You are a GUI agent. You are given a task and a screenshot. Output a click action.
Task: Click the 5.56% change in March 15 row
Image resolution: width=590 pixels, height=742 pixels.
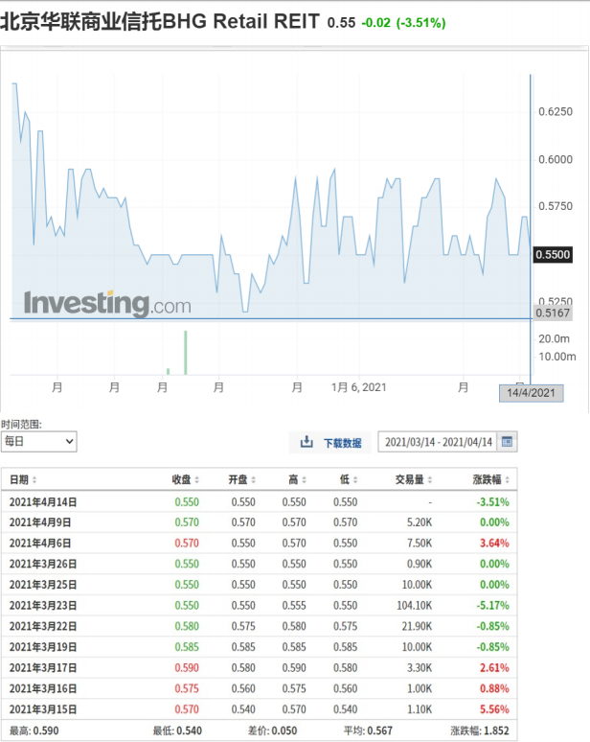pos(494,709)
